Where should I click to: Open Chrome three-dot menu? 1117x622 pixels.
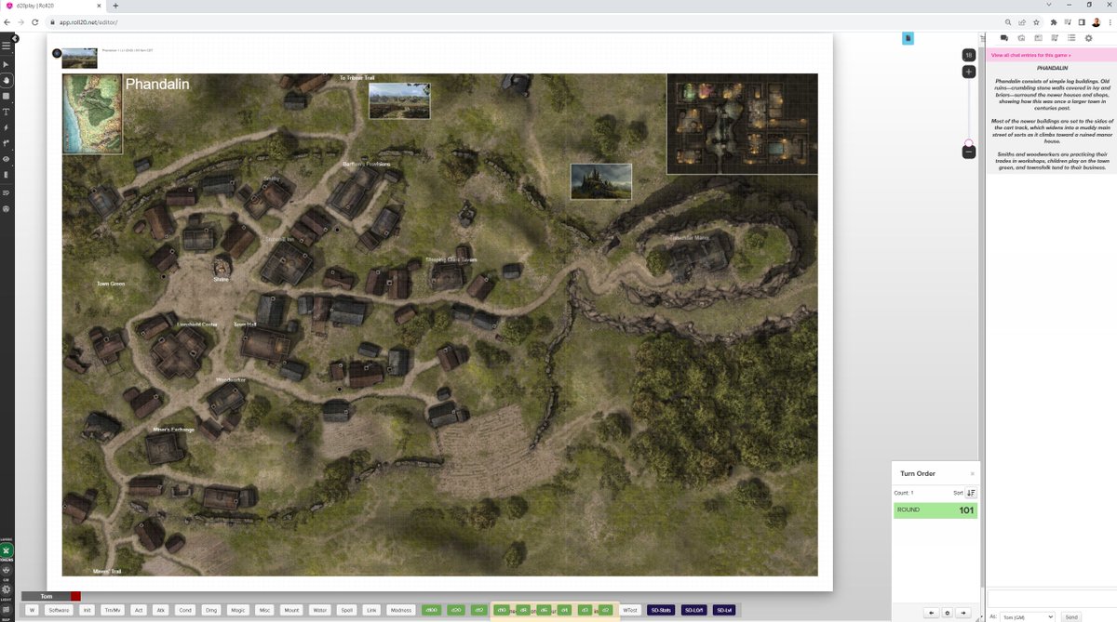coord(1110,21)
